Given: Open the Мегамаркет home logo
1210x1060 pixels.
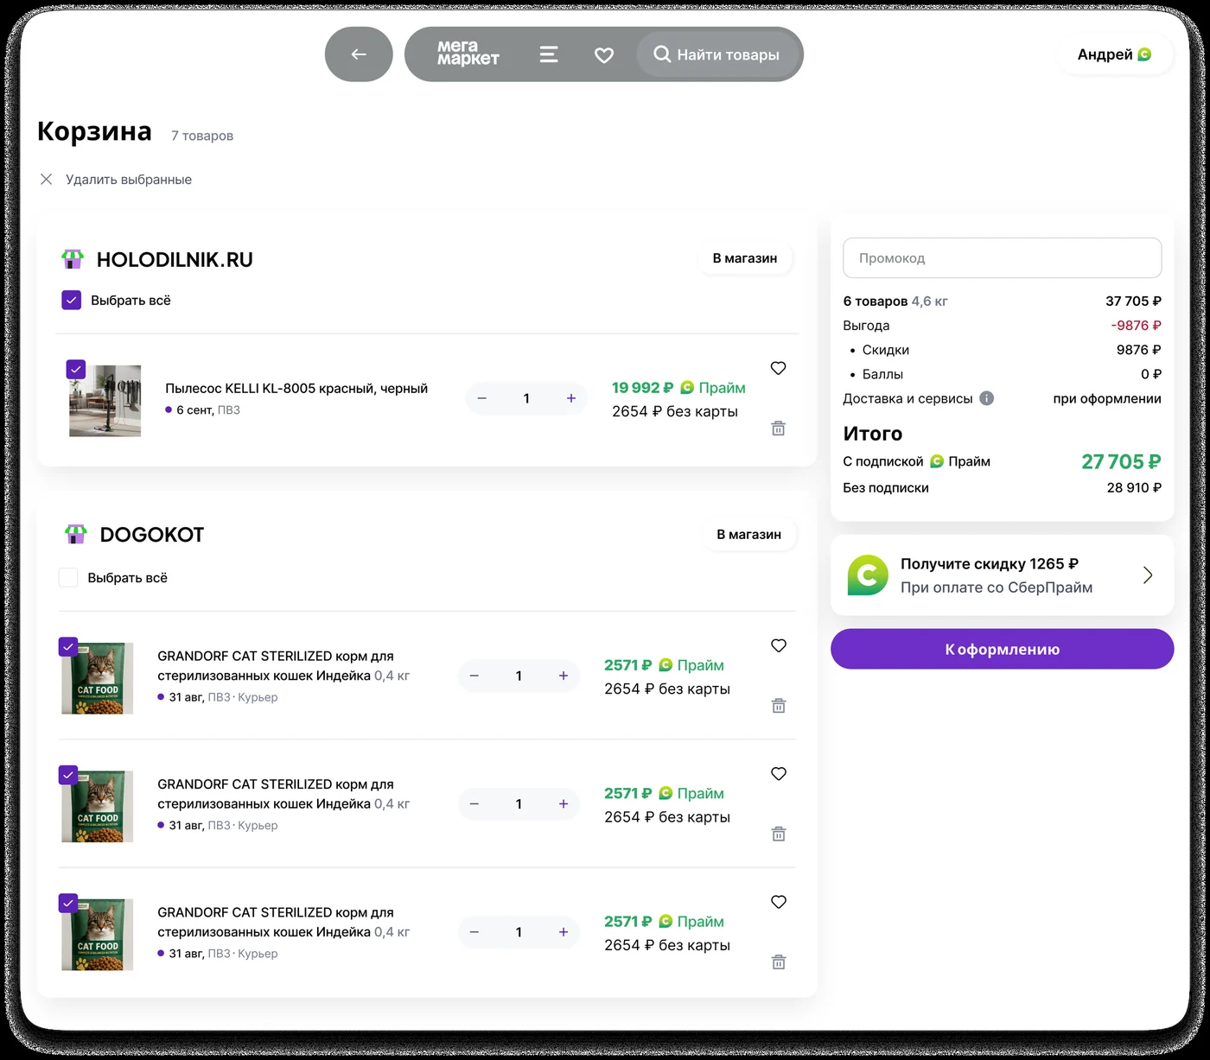Looking at the screenshot, I should tap(468, 54).
